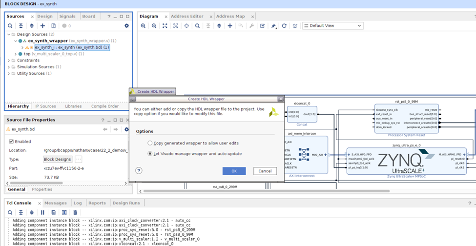Open the Default View dropdown

coord(333,26)
